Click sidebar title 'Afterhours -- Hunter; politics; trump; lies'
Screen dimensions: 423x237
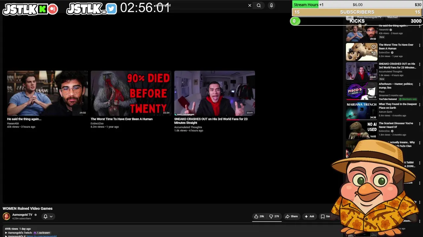coord(396,86)
